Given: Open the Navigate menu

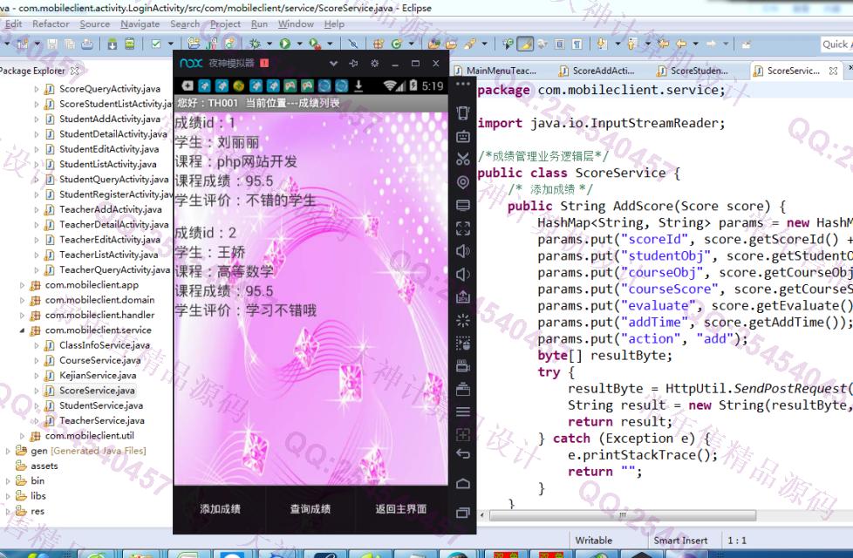Looking at the screenshot, I should tap(140, 24).
